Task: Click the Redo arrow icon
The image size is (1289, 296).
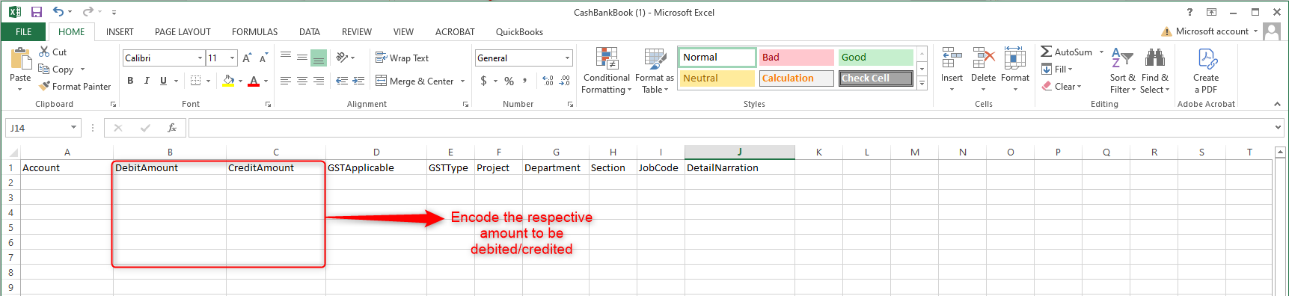Action: tap(88, 12)
